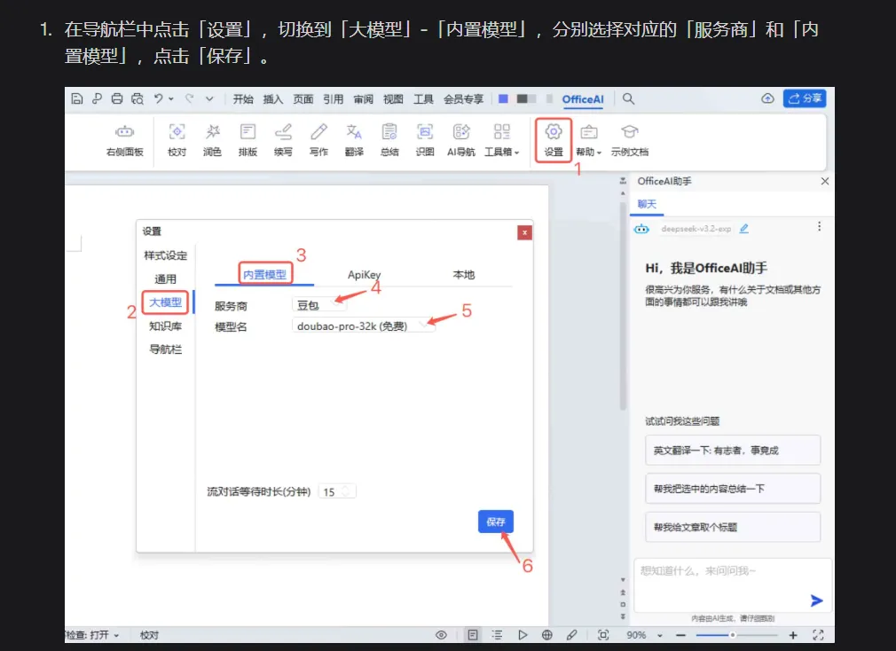Open the three-dot menu in assistant panel
The width and height of the screenshot is (896, 651).
(819, 227)
